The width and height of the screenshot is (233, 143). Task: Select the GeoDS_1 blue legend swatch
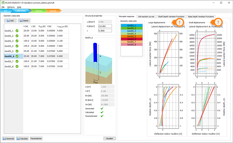click(131, 25)
